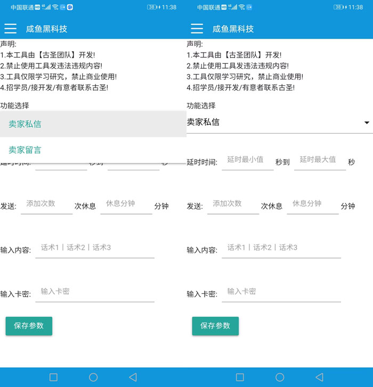Viewport: 373px width, 387px height.
Task: Tap the back triangle on the left screen
Action: pos(133,377)
